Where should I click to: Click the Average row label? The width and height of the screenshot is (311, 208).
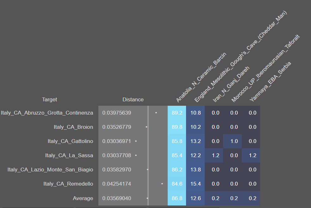point(83,198)
